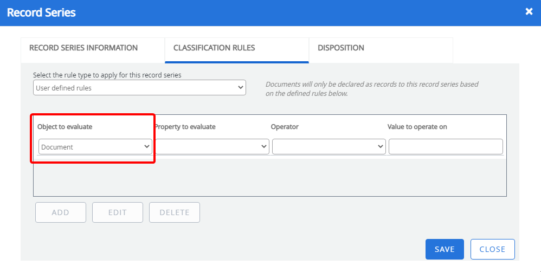Click the Property to evaluate column label

185,127
